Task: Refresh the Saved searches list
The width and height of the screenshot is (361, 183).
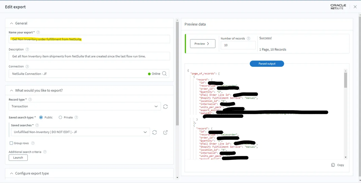Action: (x=155, y=132)
